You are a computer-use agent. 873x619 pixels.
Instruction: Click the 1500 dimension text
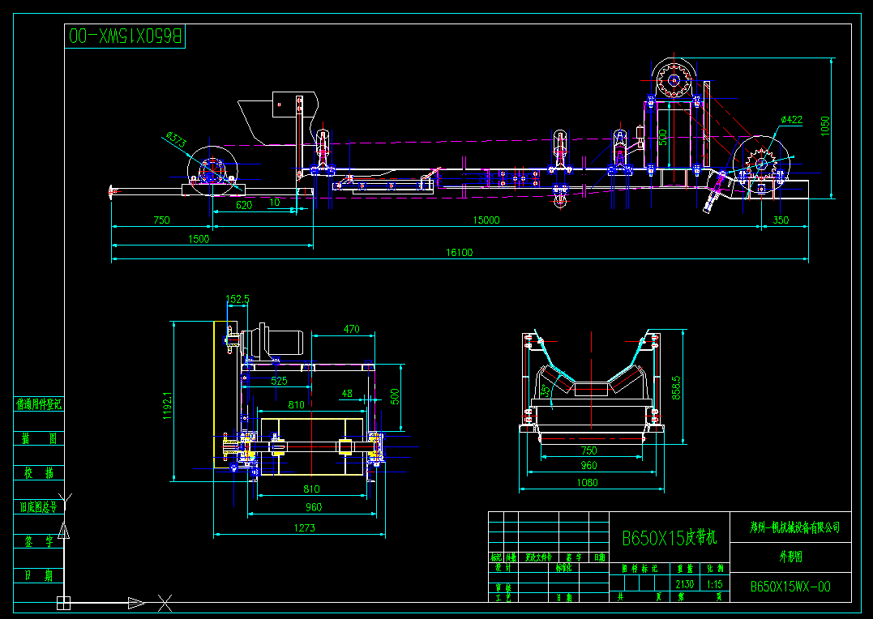pyautogui.click(x=199, y=239)
